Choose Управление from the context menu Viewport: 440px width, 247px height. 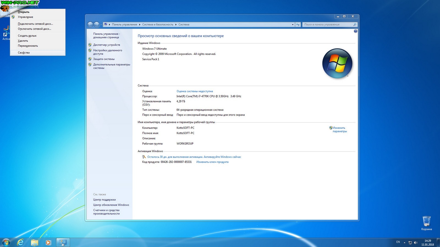tap(25, 17)
